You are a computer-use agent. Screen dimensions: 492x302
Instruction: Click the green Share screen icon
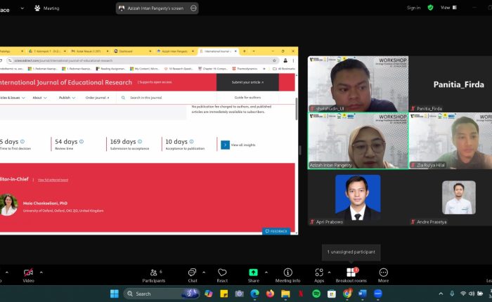pyautogui.click(x=253, y=273)
